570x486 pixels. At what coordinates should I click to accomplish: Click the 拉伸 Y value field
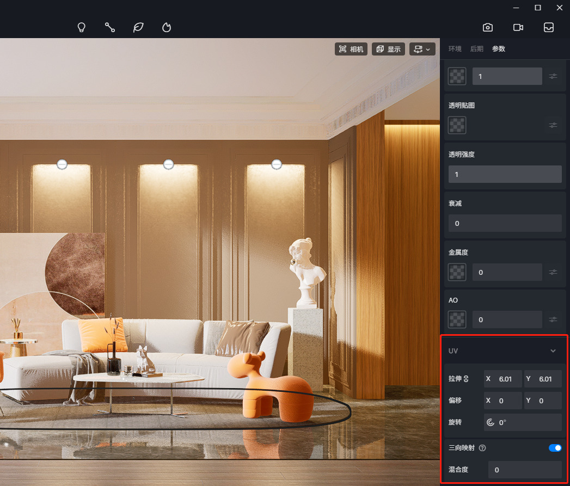[x=543, y=379]
